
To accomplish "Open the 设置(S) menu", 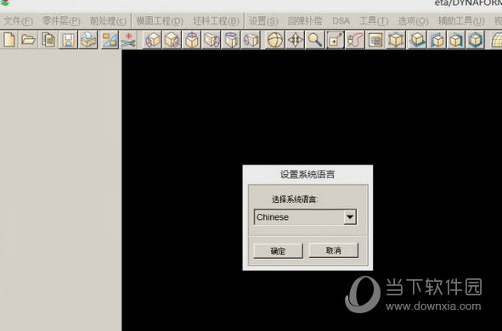I will click(263, 21).
